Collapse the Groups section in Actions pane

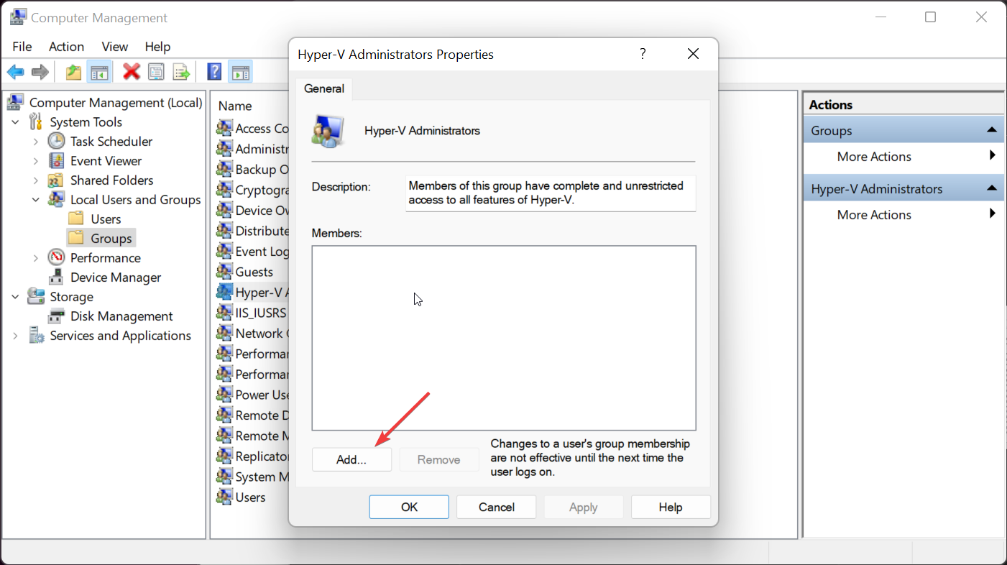click(x=992, y=130)
